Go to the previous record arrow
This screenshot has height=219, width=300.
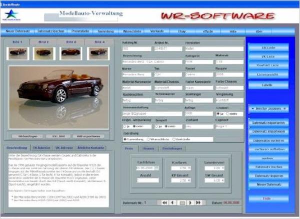coord(172,203)
